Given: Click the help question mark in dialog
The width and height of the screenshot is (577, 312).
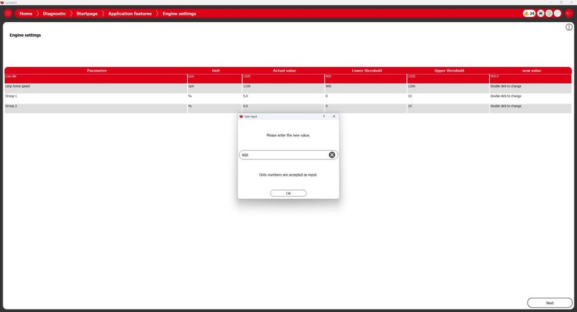Looking at the screenshot, I should [x=324, y=116].
